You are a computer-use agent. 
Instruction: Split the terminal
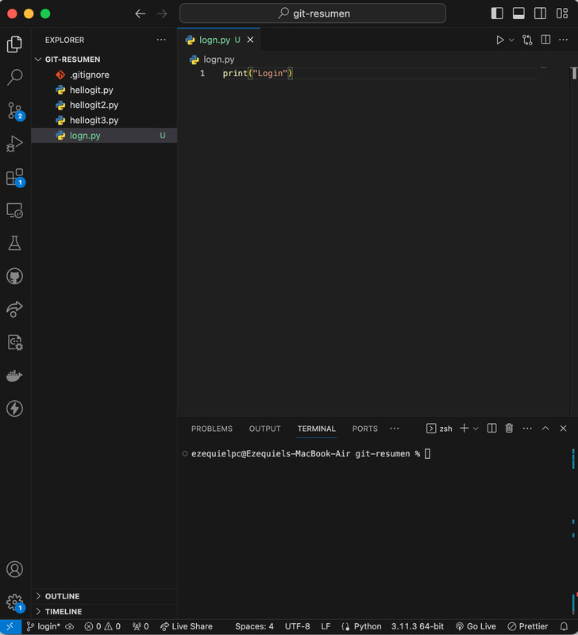(491, 428)
